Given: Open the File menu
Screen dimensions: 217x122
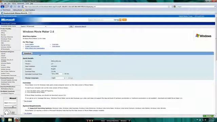Looking at the screenshot, I should [x=2, y=4].
